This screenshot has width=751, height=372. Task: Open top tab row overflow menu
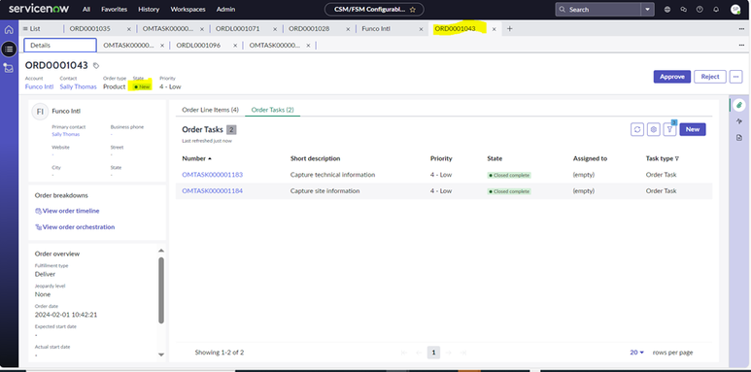click(741, 29)
